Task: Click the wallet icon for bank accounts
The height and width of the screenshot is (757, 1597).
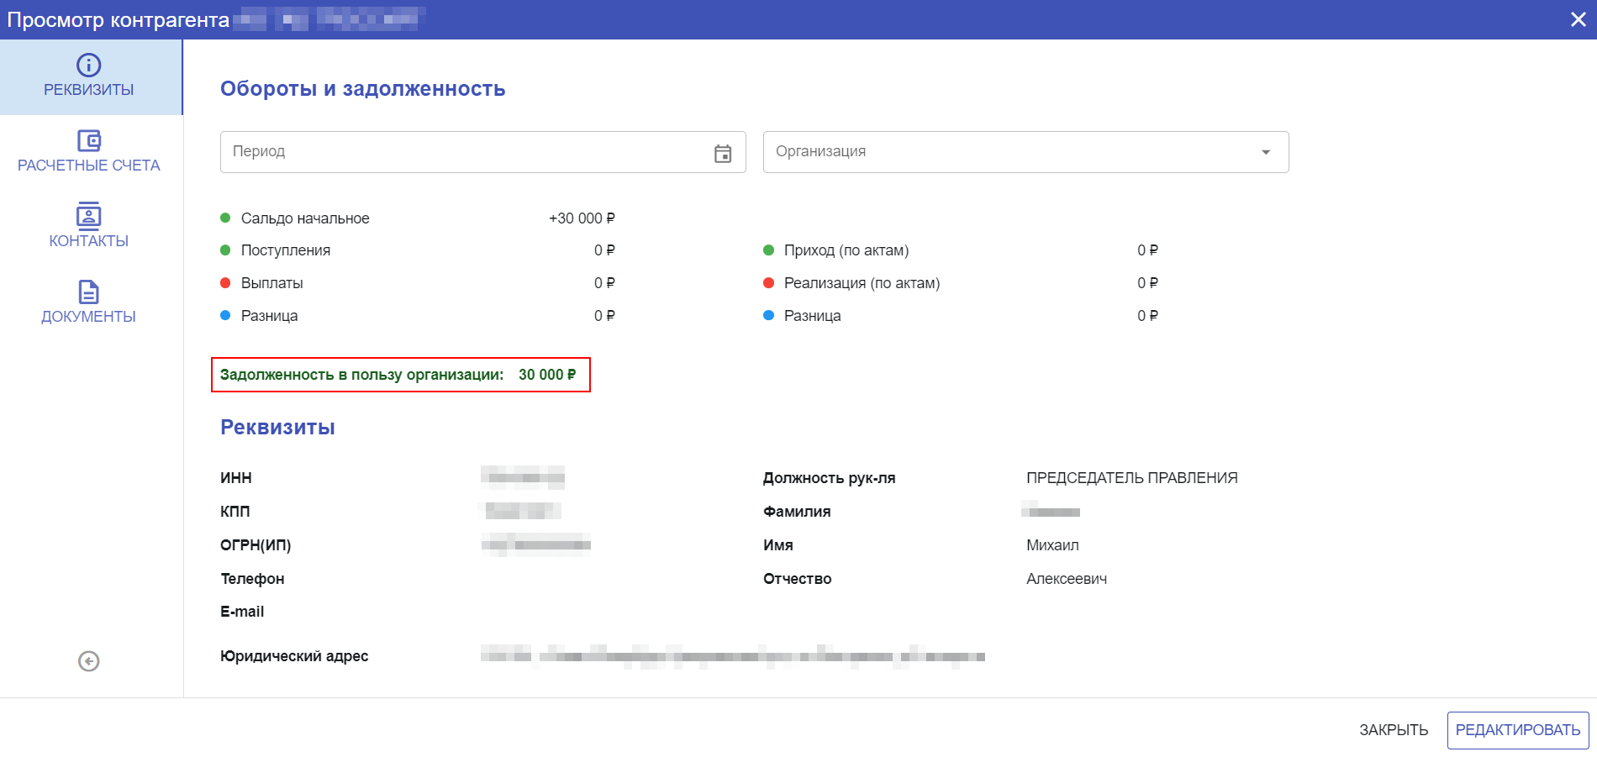Action: click(88, 140)
